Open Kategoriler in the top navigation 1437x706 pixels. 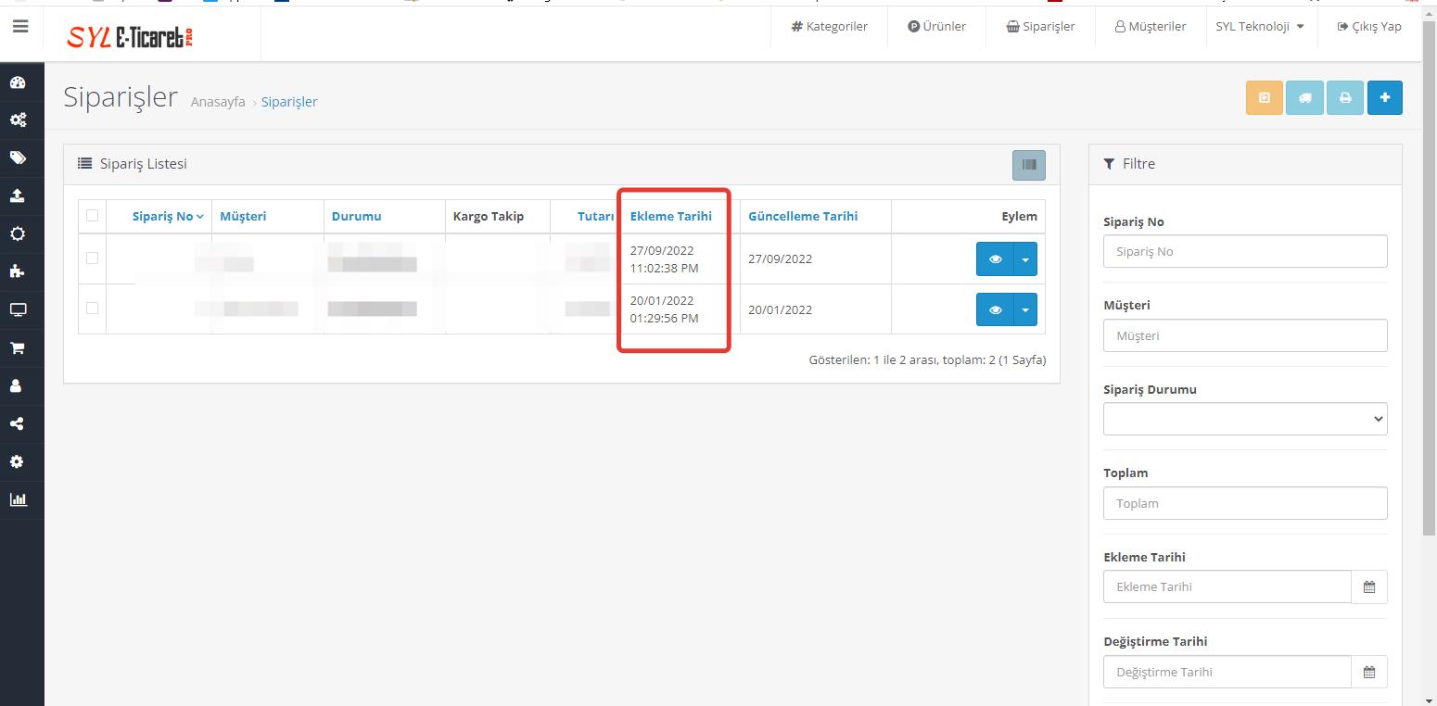pos(829,27)
